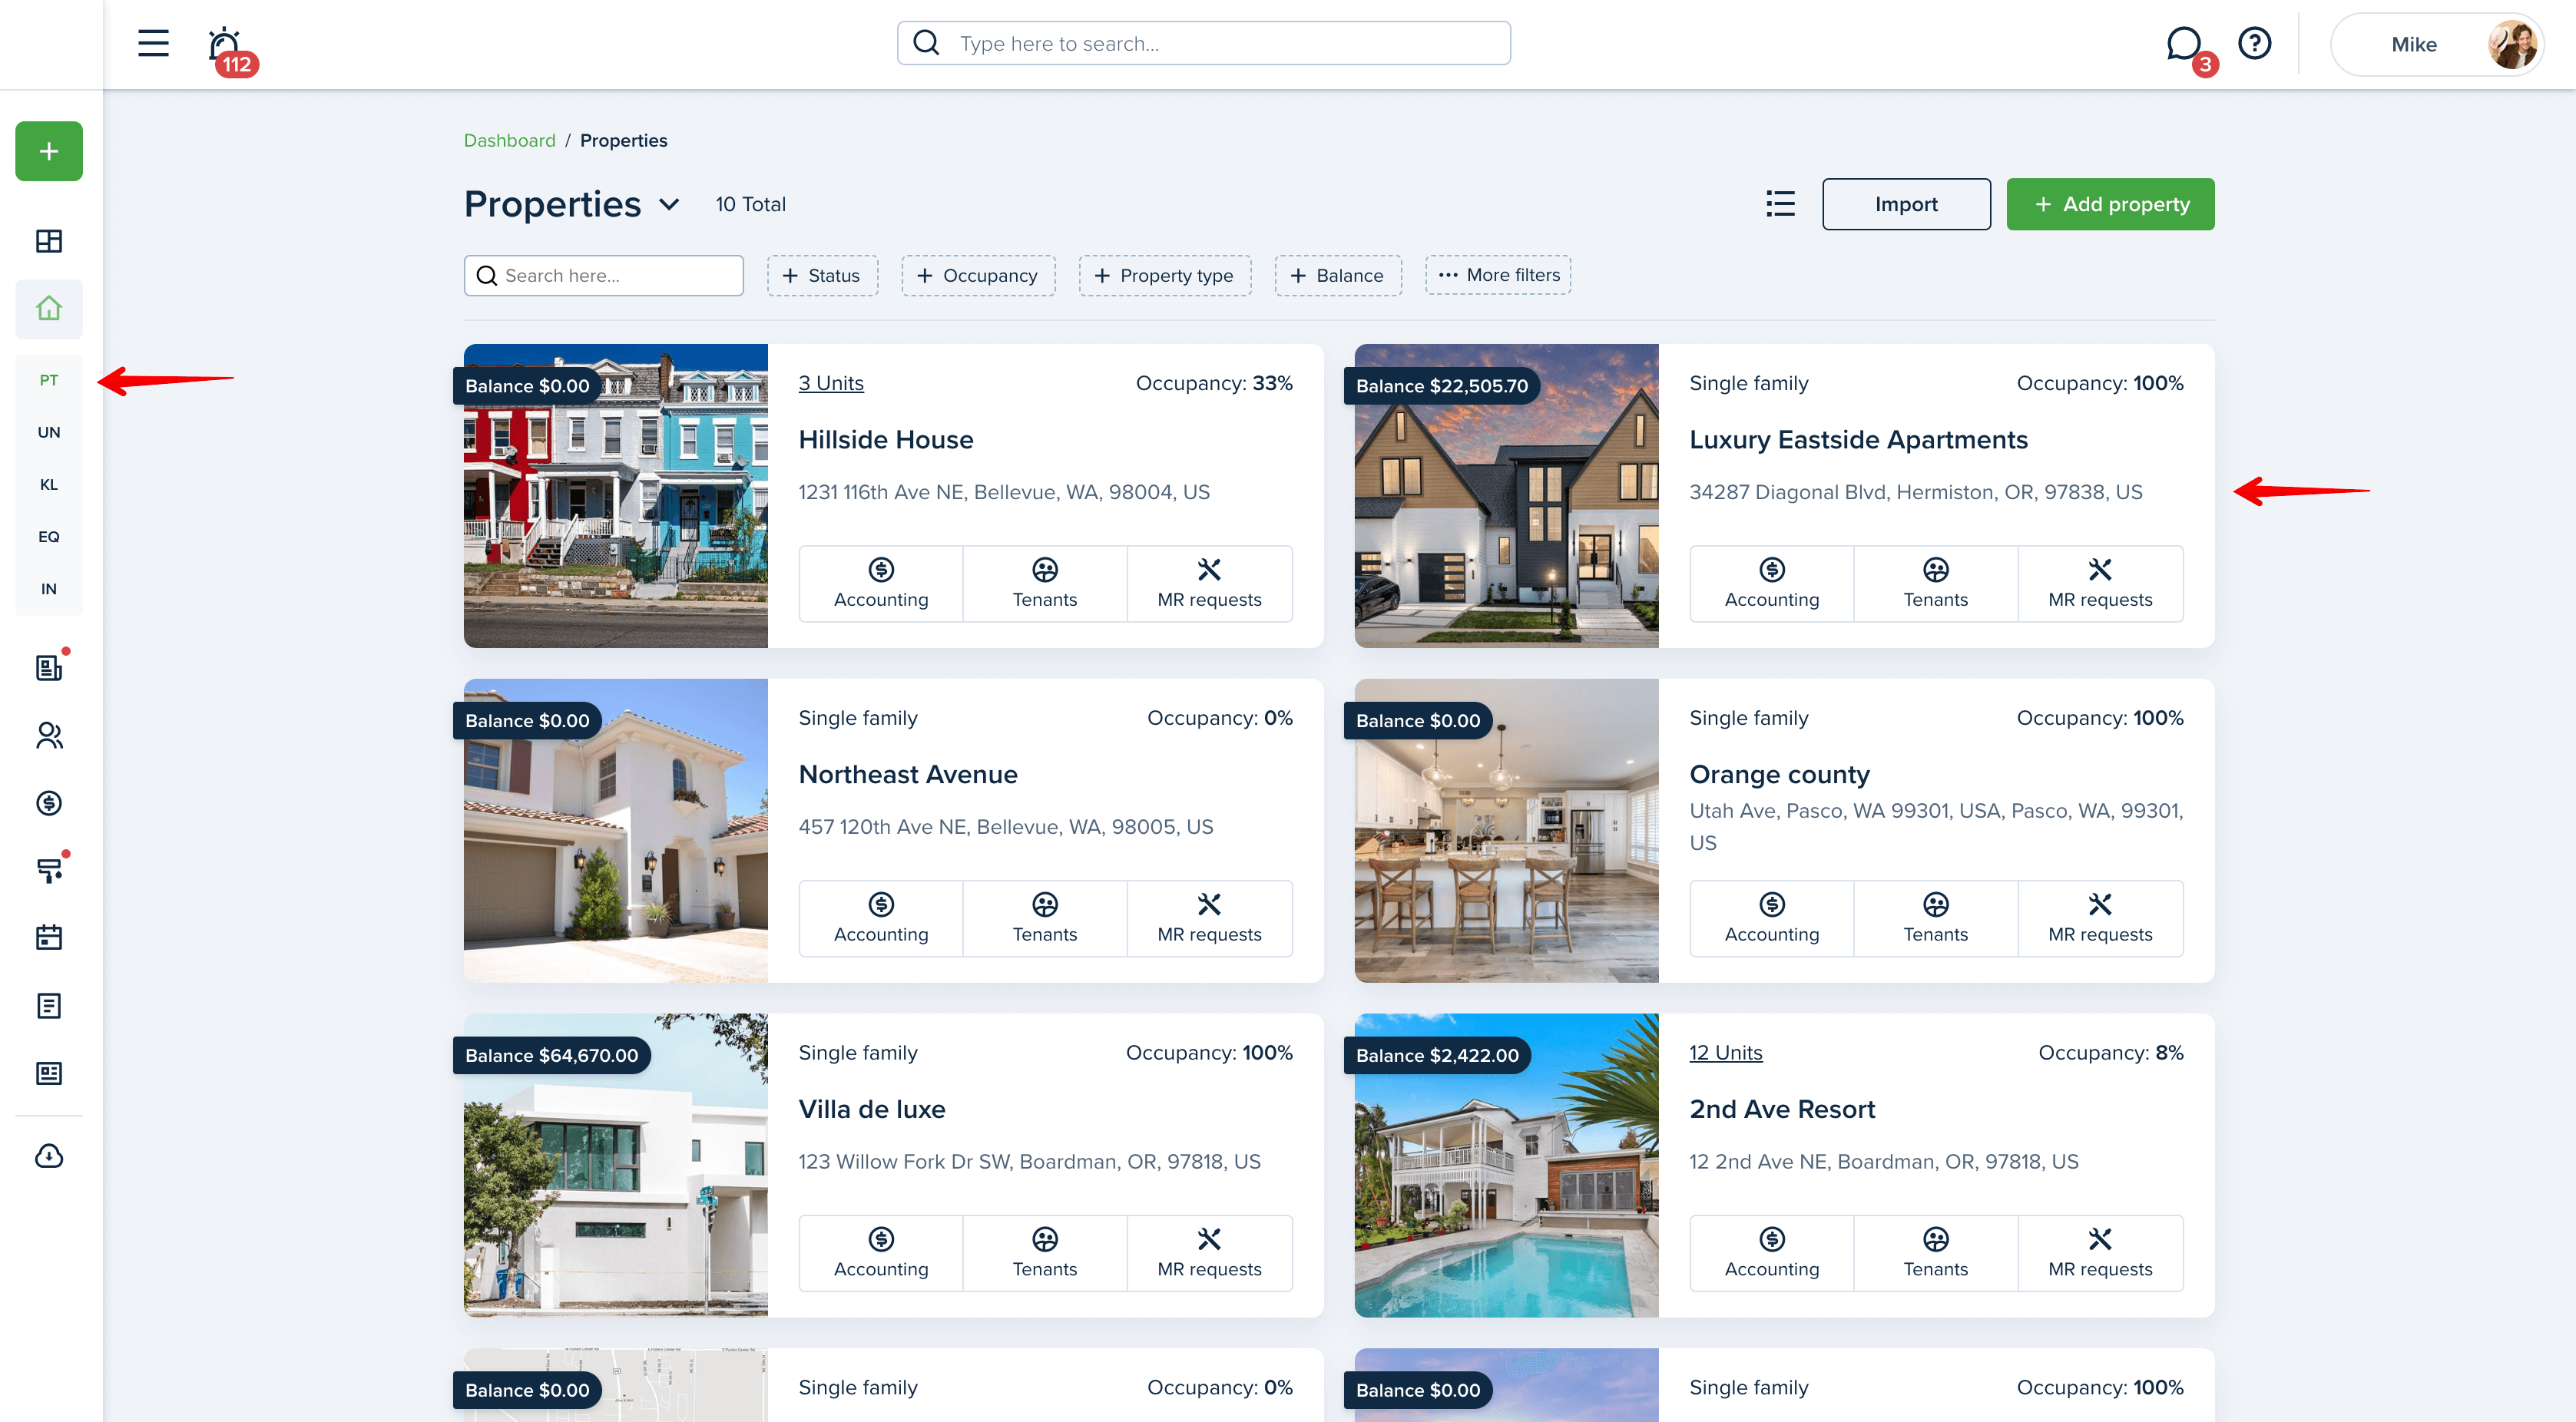Open Accounting for Hillside House
Screen dimensions: 2576x1422
coord(881,584)
